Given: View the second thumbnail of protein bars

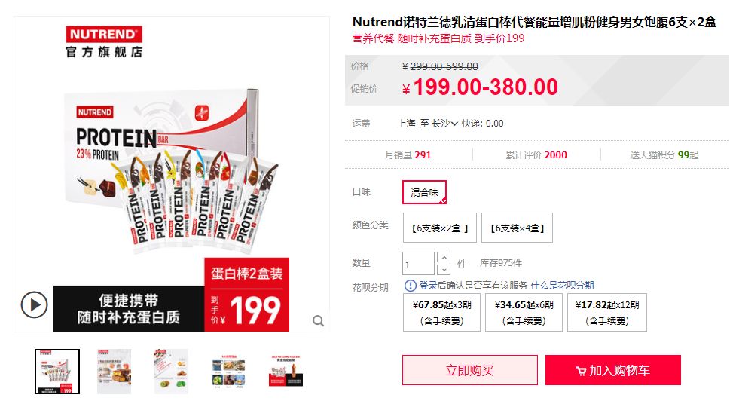Looking at the screenshot, I should (x=114, y=372).
